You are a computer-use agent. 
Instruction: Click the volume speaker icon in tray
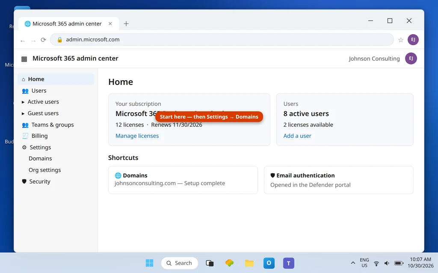click(387, 263)
